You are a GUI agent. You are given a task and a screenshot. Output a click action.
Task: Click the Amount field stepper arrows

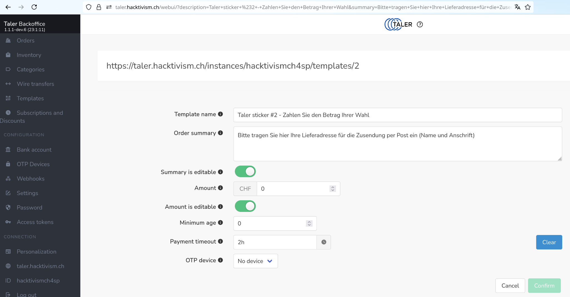[333, 189]
